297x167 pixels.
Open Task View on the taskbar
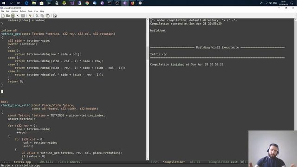pos(19,3)
